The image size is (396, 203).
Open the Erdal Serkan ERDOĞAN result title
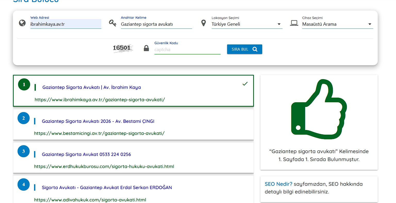tap(107, 188)
